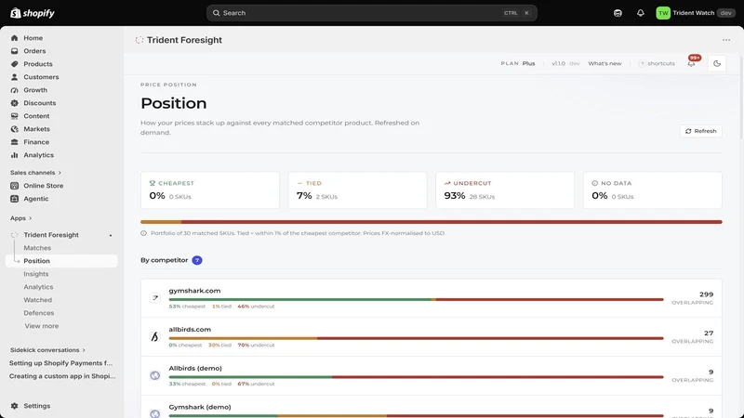Click the Agentic channel icon
The image size is (744, 418).
14,199
